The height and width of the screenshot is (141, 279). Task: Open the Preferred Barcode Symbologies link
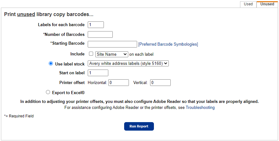click(x=168, y=44)
